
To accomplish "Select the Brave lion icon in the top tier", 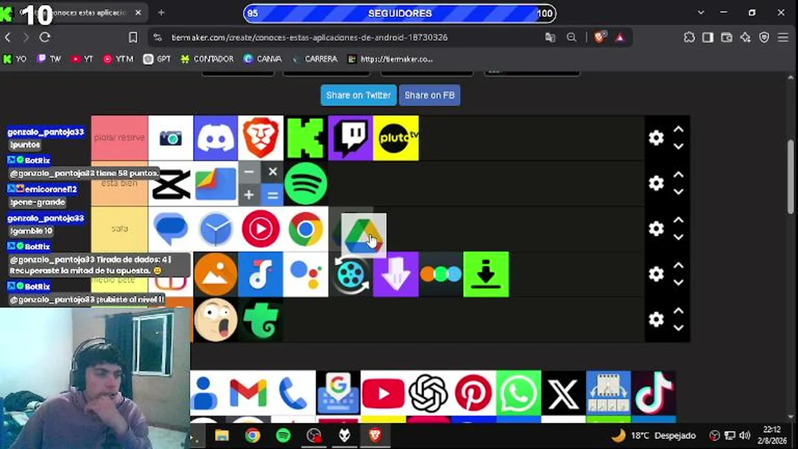I will point(261,138).
